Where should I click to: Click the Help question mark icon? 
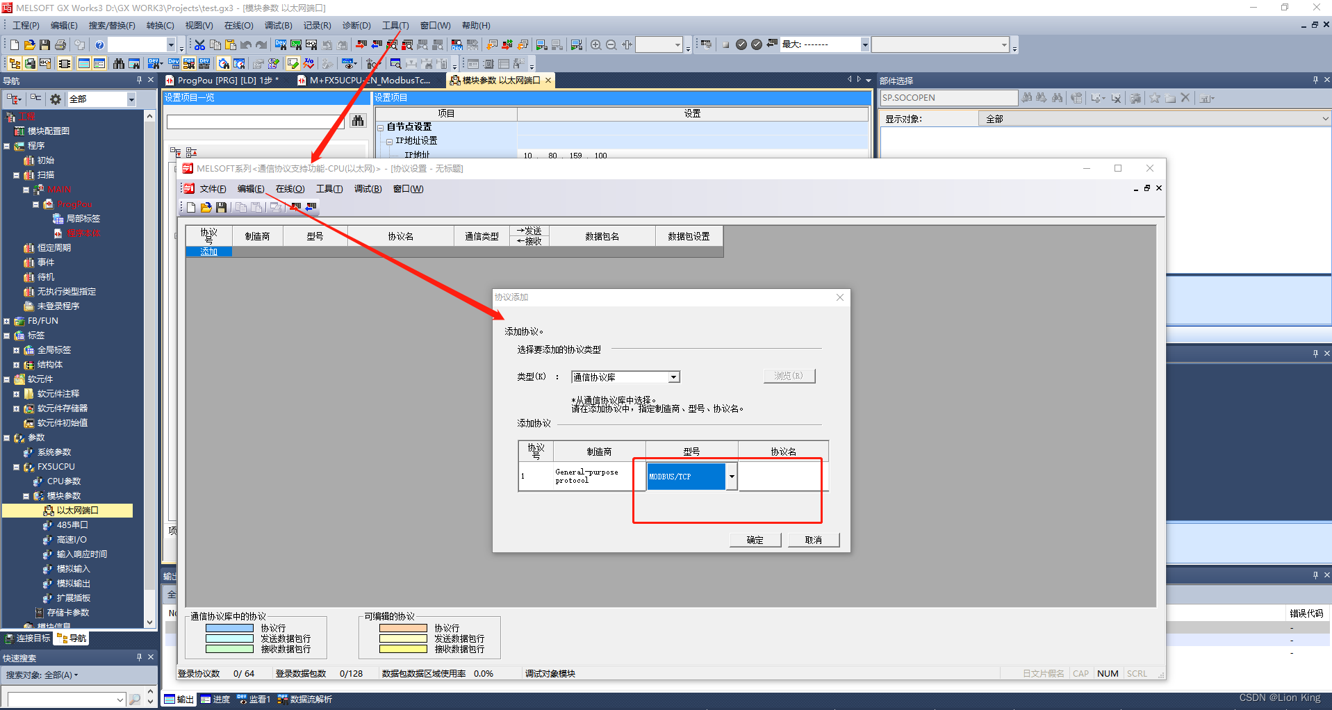click(x=99, y=44)
